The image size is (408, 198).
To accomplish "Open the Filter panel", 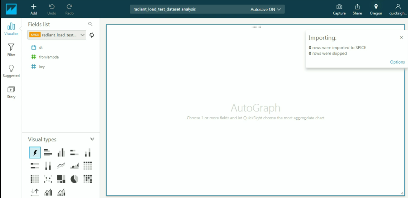I will coord(11,50).
